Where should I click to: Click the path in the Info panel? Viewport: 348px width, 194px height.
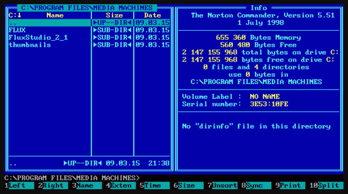pos(256,82)
